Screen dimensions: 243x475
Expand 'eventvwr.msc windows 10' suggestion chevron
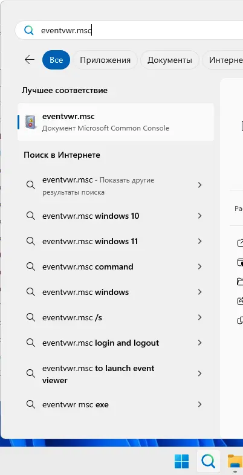click(x=199, y=216)
